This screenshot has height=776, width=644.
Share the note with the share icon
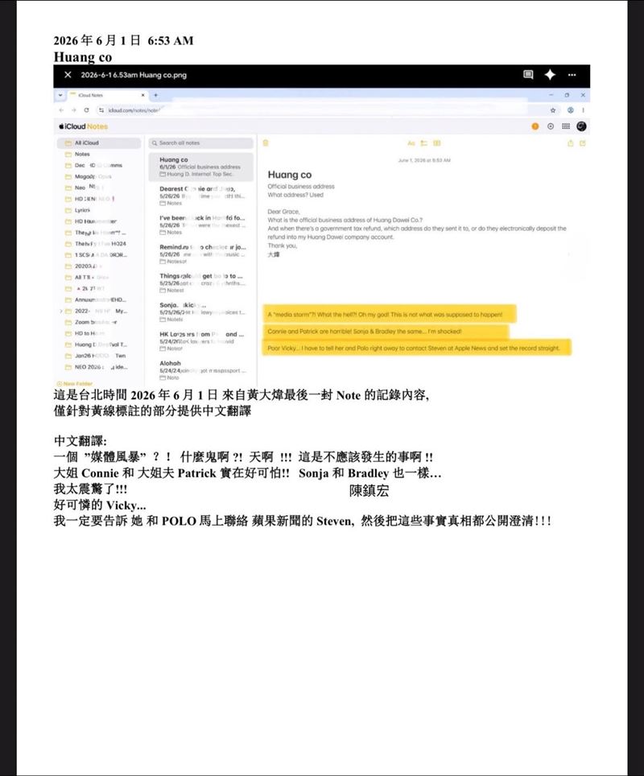tap(570, 143)
